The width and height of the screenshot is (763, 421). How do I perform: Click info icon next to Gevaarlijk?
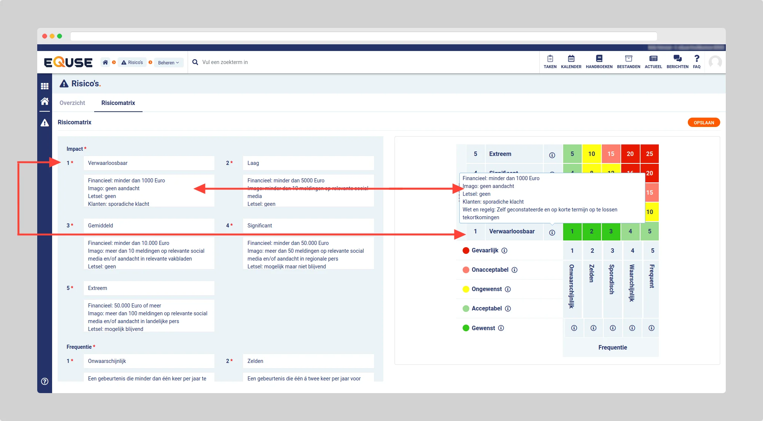point(504,251)
